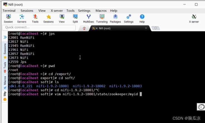
Task: Toggle the X server toolbar icon
Action: click(x=194, y=19)
